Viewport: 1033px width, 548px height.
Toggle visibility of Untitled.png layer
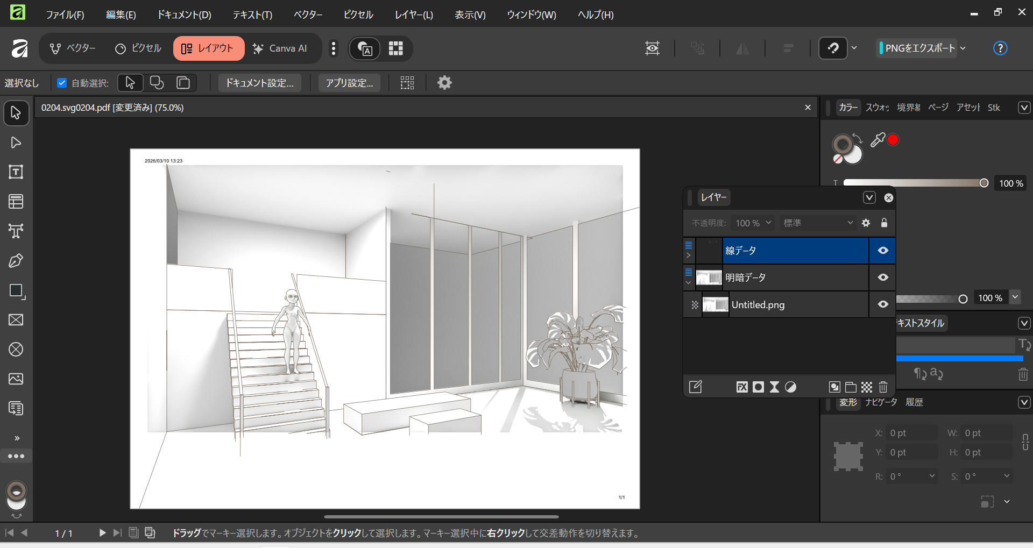click(x=883, y=304)
